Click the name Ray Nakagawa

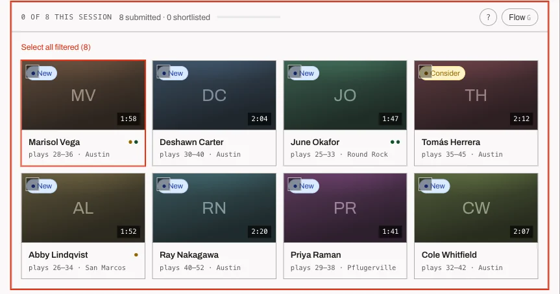click(x=189, y=254)
